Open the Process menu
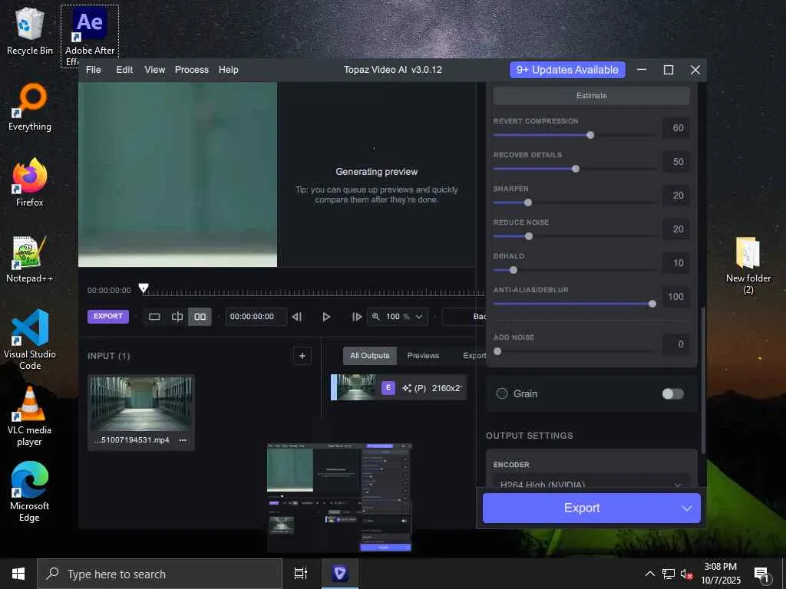This screenshot has width=786, height=589. click(191, 70)
